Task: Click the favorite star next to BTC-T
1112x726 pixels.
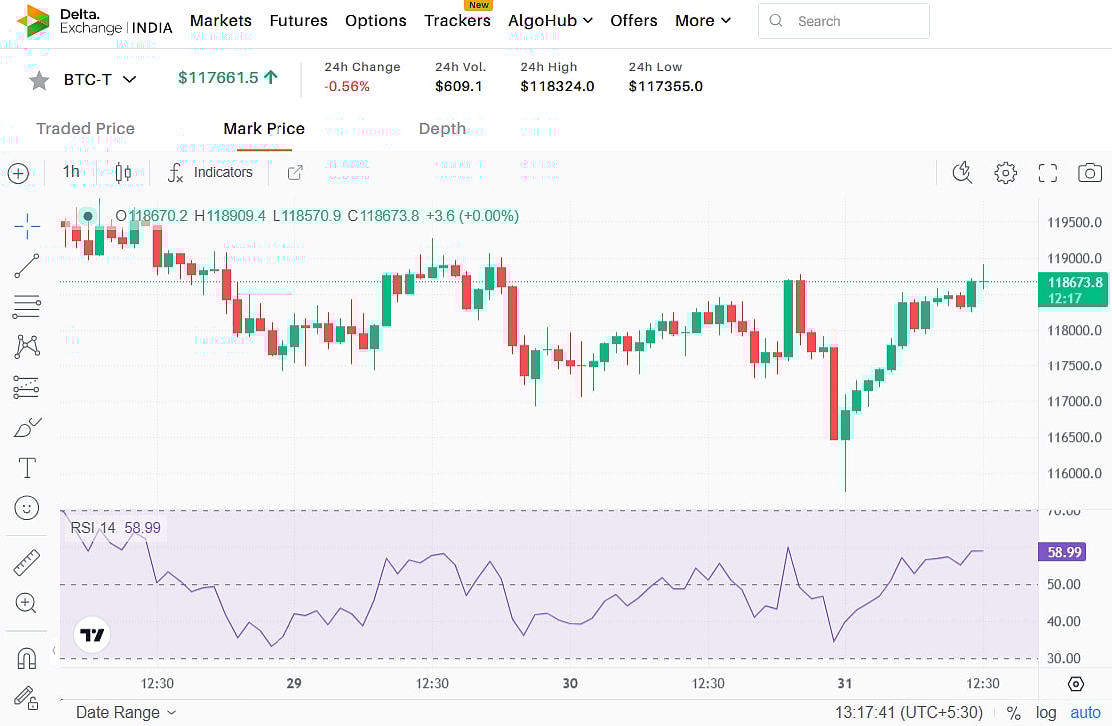Action: point(38,78)
